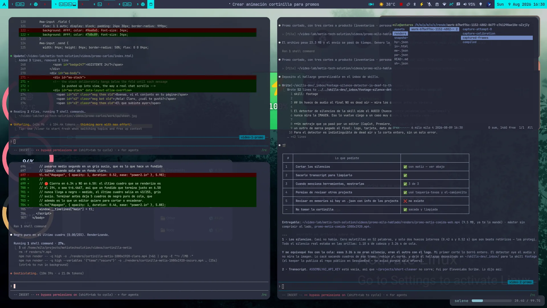Click the 38°C temperature reading
Viewport: 547px width, 308px height.
[x=391, y=4]
